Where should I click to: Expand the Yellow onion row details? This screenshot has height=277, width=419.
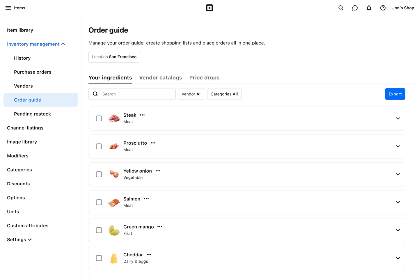click(398, 174)
